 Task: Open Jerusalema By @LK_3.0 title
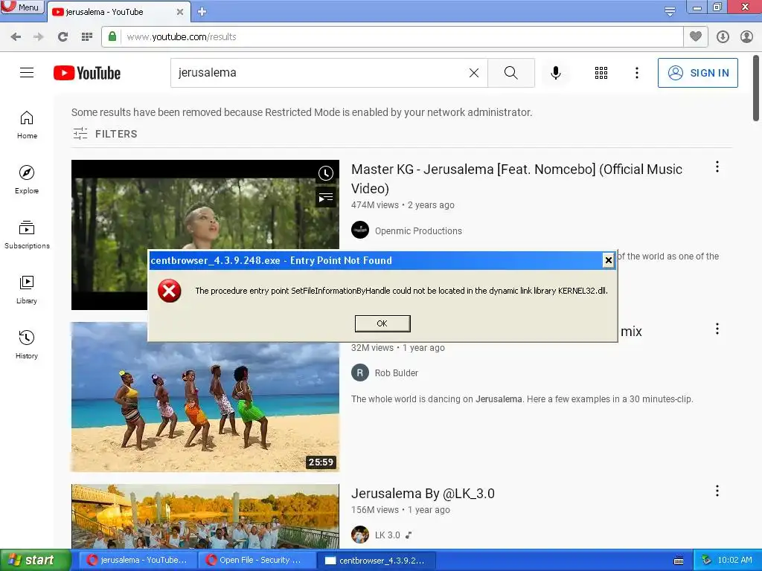click(x=423, y=494)
